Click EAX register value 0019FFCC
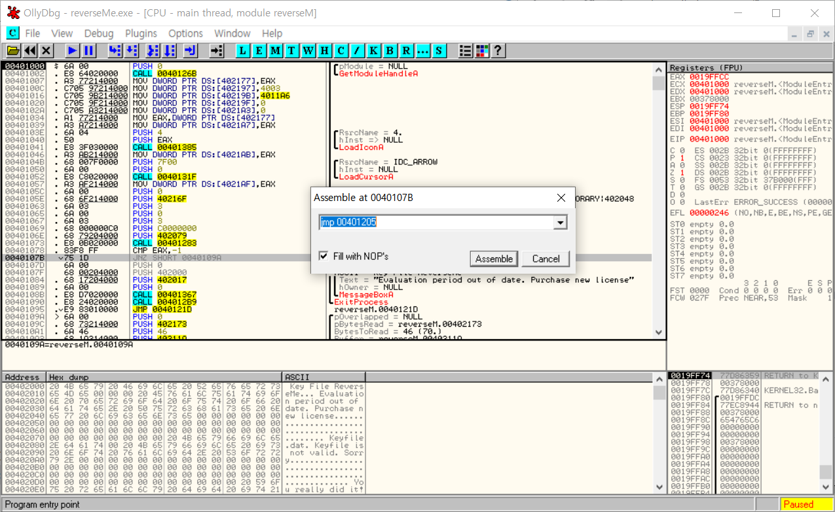835x512 pixels. coord(709,77)
